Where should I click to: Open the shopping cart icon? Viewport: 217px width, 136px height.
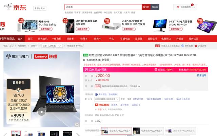(x=178, y=7)
